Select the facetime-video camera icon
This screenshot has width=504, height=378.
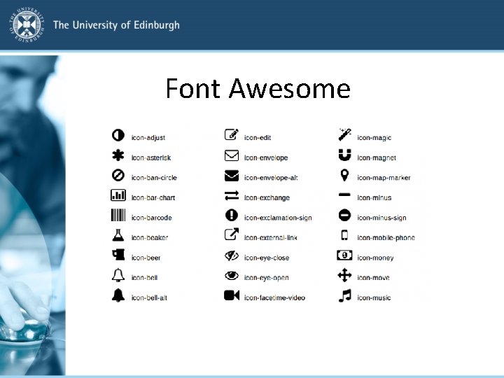coord(232,295)
